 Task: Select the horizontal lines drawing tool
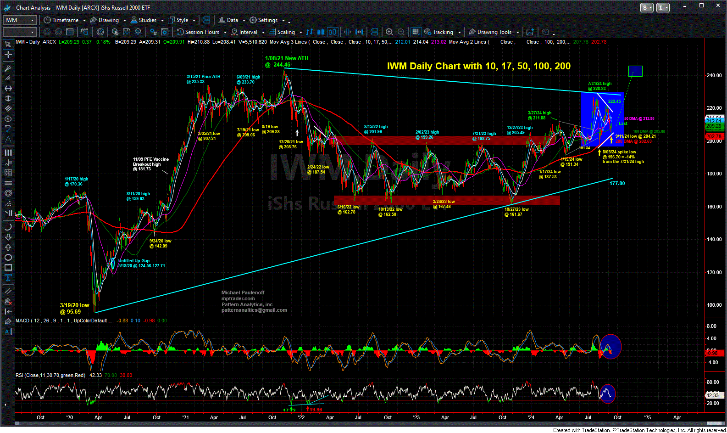(8, 183)
